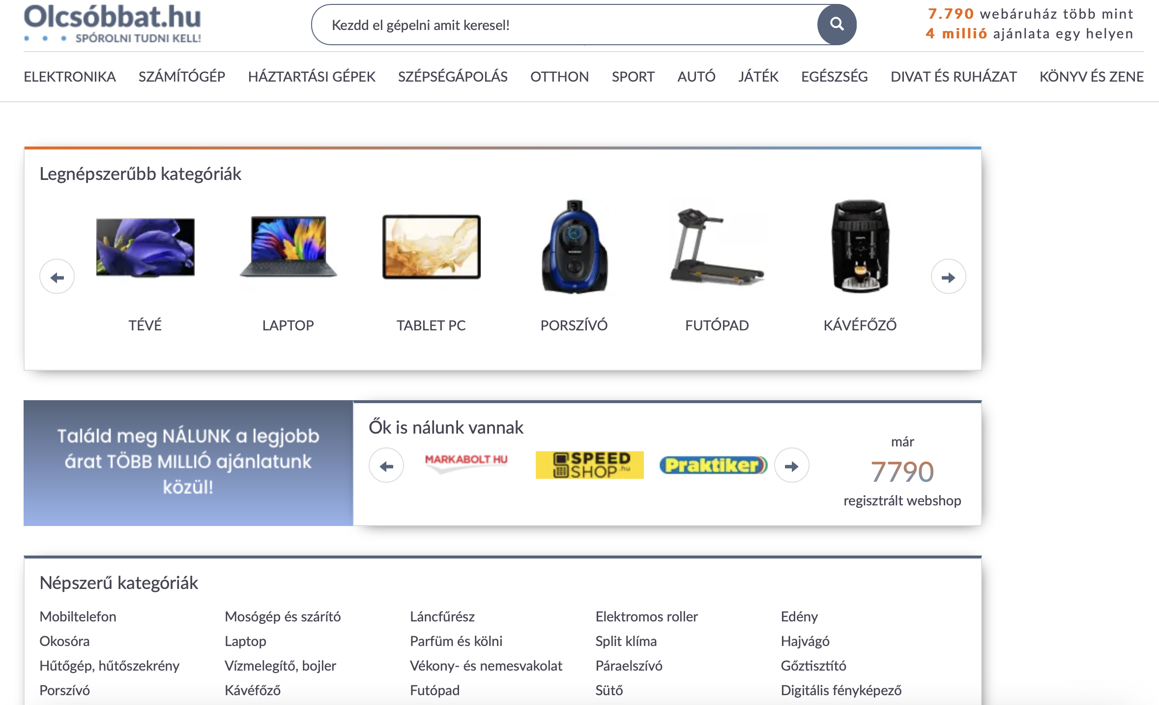Click the magnifier search button
Viewport: 1159px width, 705px height.
pyautogui.click(x=837, y=25)
